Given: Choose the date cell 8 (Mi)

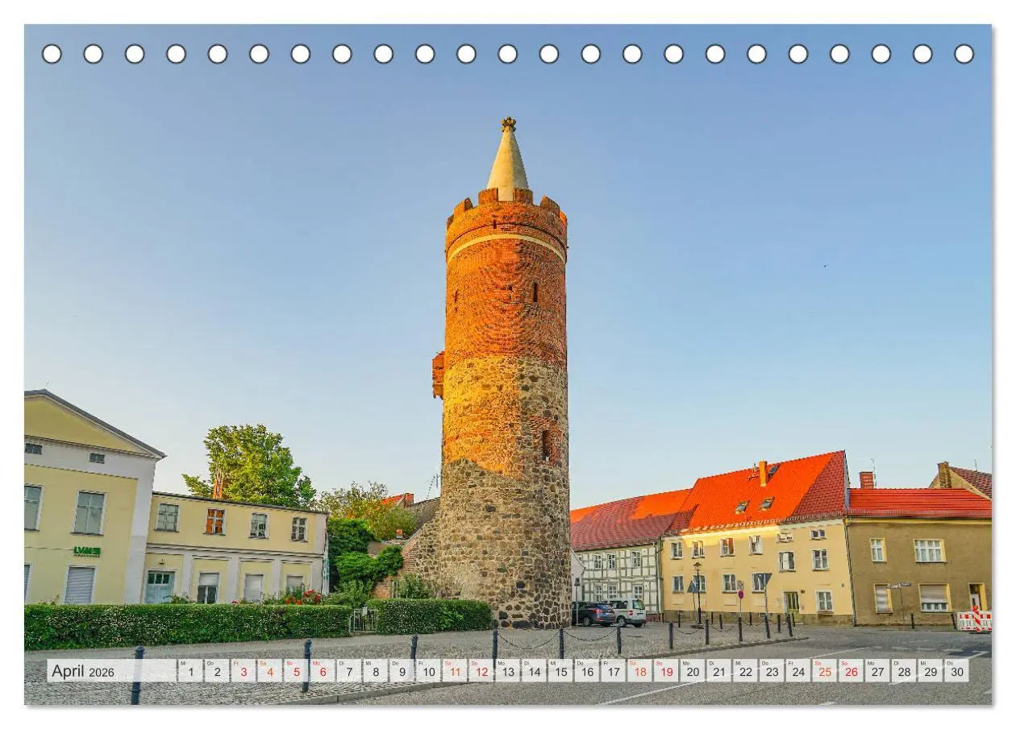Looking at the screenshot, I should [x=375, y=671].
